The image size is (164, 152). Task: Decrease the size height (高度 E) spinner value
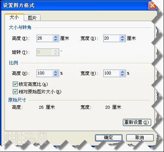click(56, 40)
